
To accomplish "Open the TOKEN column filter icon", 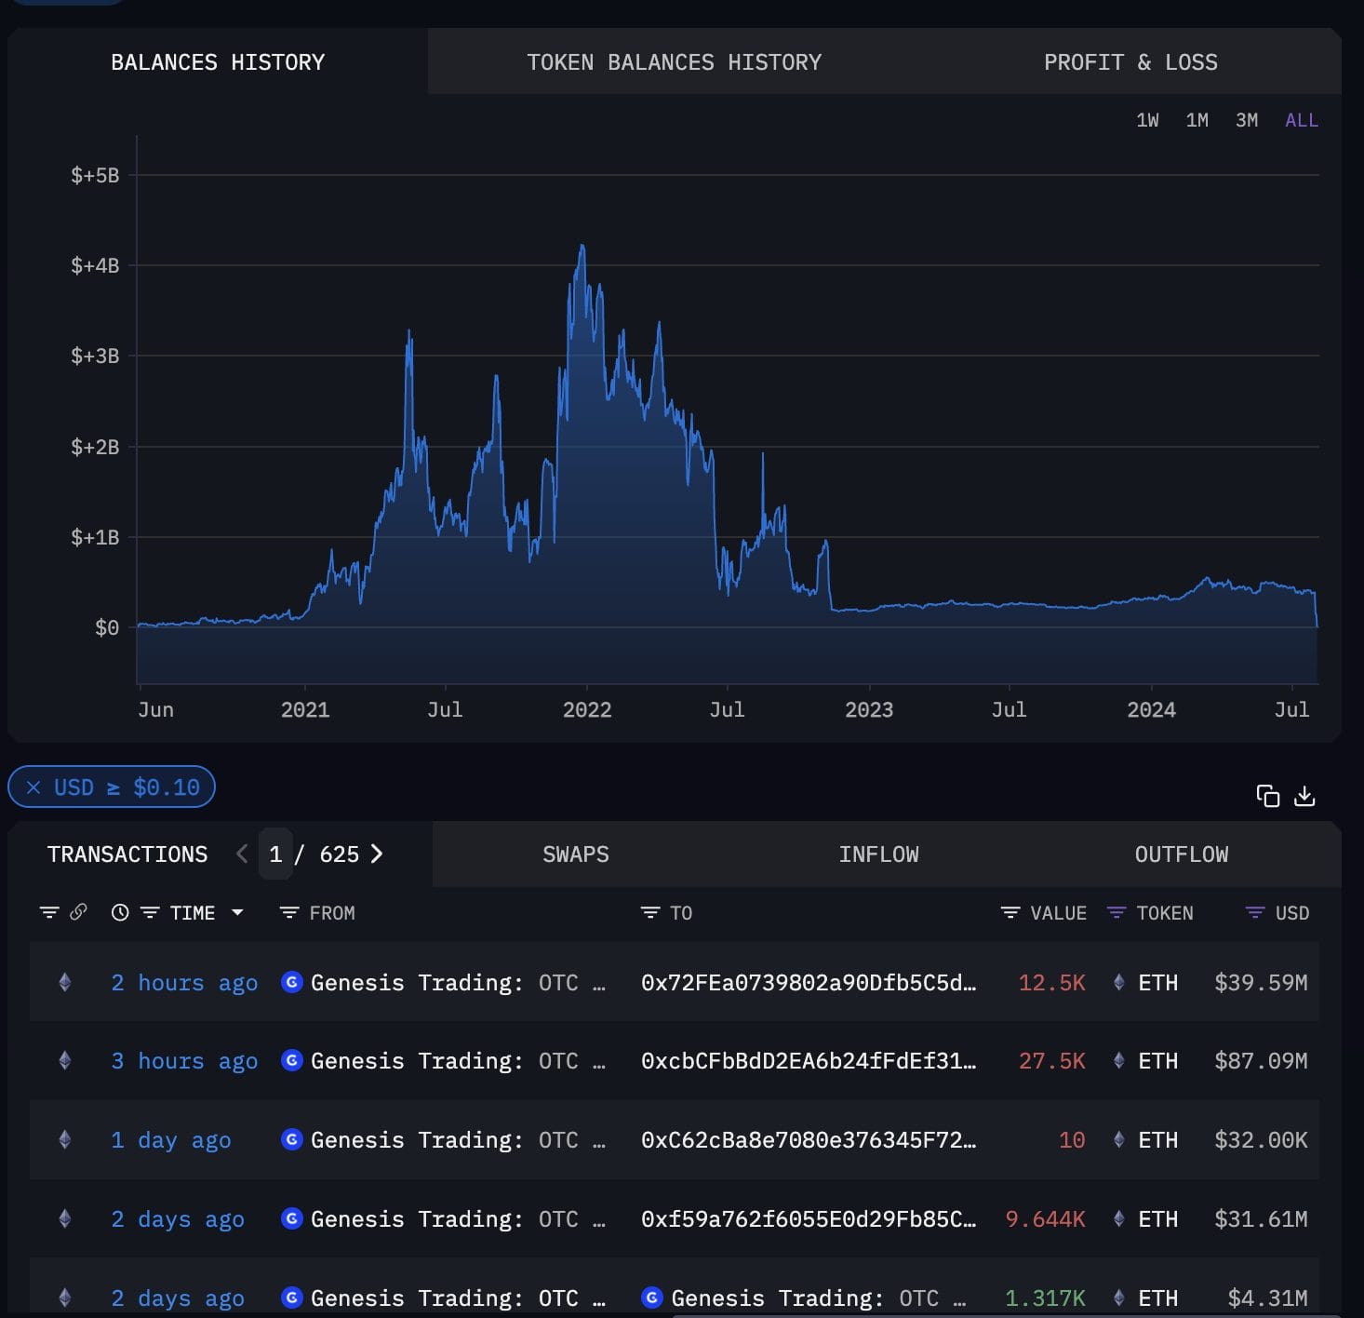I will click(1117, 912).
